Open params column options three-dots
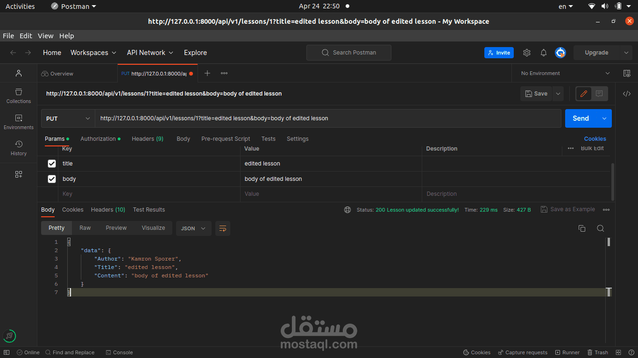Viewport: 638px width, 358px height. pyautogui.click(x=571, y=148)
